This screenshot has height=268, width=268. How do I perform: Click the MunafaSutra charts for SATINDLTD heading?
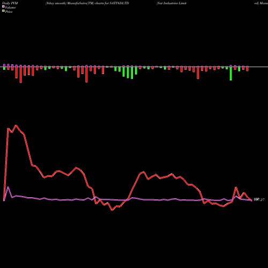(87, 3)
